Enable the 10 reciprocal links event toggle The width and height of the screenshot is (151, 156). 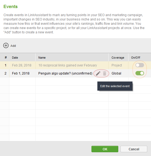[140, 65]
